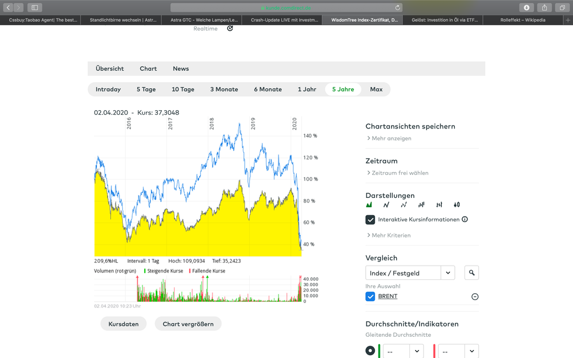573x358 pixels.
Task: Choose the candlestick chart display icon
Action: (x=457, y=204)
